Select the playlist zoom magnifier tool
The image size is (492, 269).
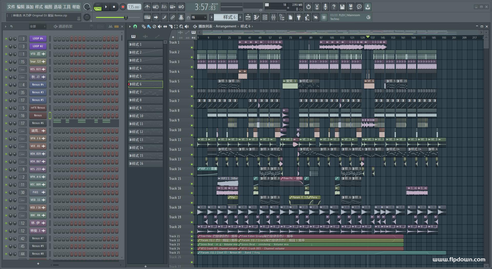click(x=181, y=26)
